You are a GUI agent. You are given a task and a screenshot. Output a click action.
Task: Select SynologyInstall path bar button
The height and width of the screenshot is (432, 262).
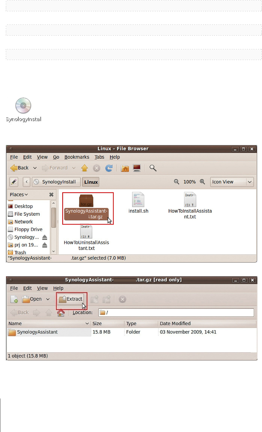tap(56, 182)
